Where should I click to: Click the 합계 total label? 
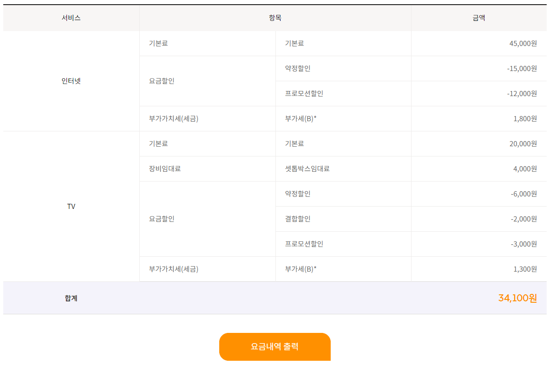tap(71, 298)
